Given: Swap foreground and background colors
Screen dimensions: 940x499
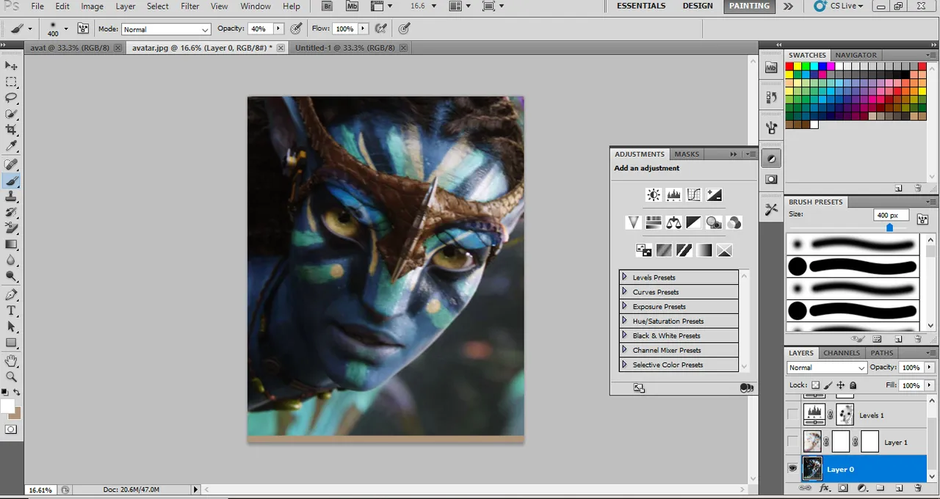Looking at the screenshot, I should pos(17,393).
